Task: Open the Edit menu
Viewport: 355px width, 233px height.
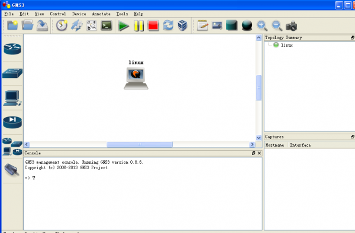Action: pos(24,14)
